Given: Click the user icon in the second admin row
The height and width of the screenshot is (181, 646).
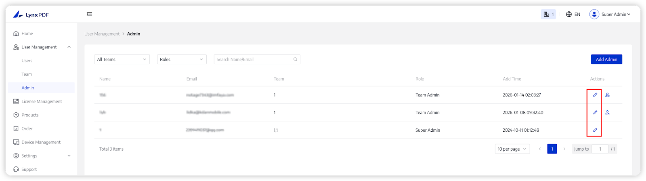Looking at the screenshot, I should coord(607,113).
